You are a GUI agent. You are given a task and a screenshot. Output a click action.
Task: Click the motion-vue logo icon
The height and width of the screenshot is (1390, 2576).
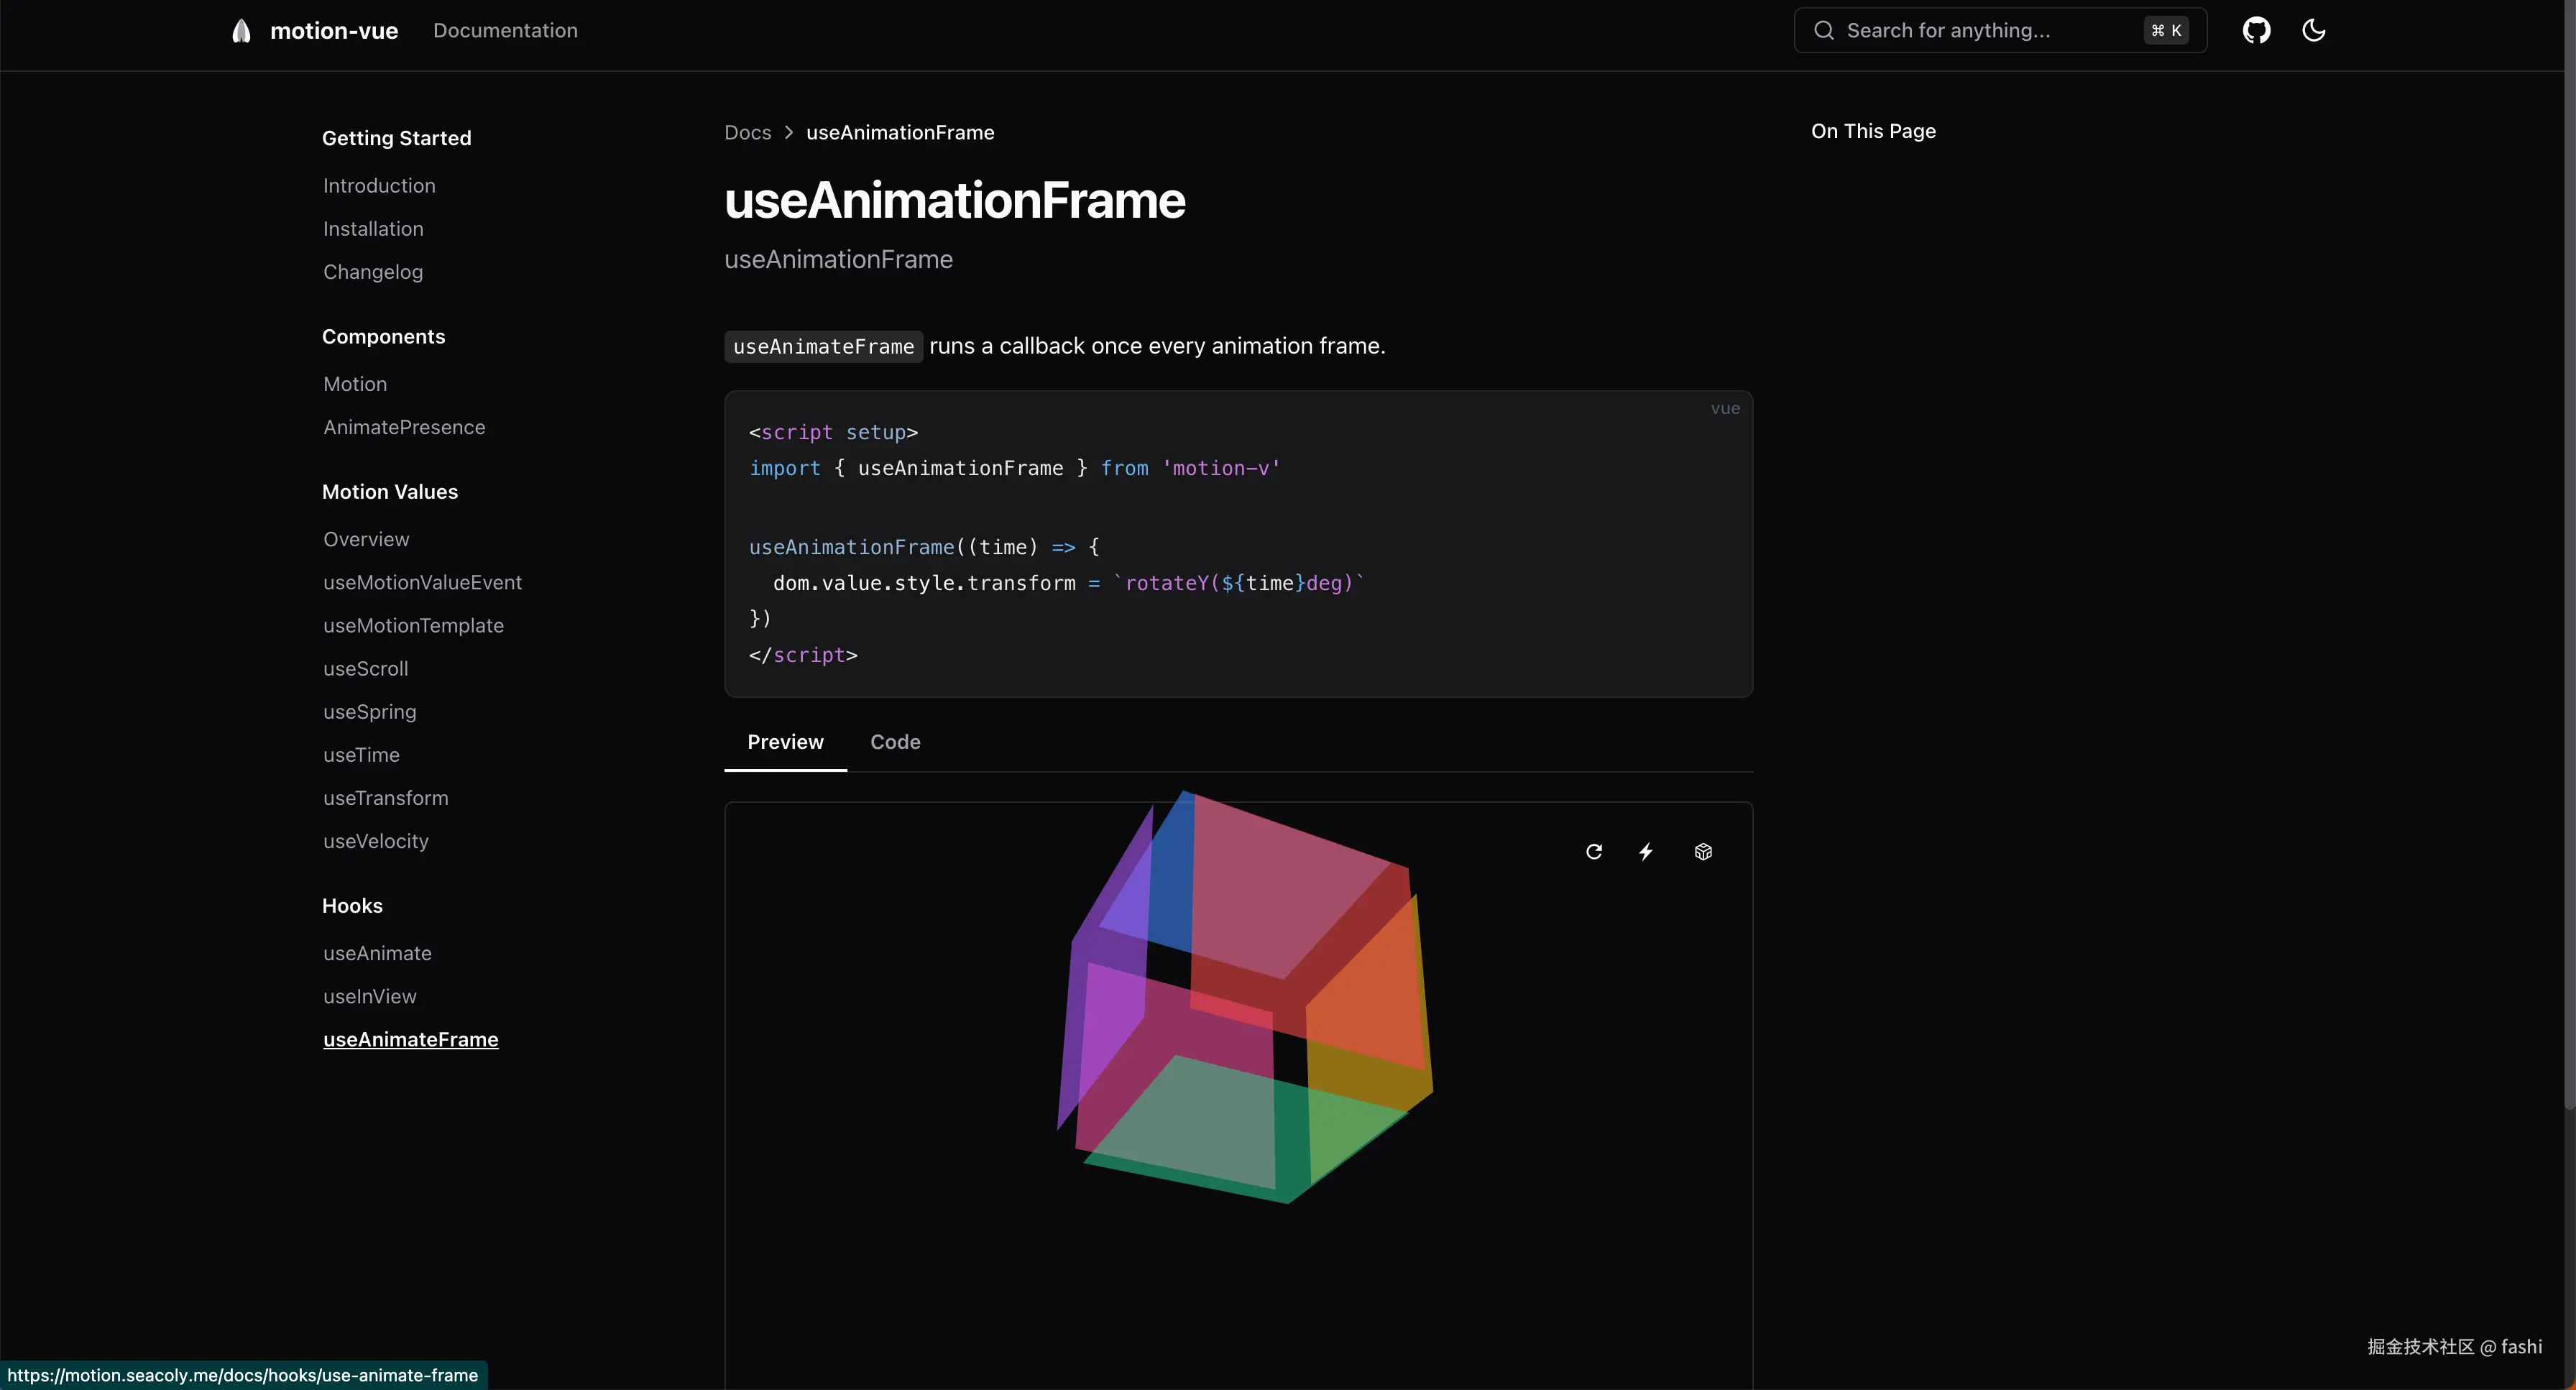(241, 31)
